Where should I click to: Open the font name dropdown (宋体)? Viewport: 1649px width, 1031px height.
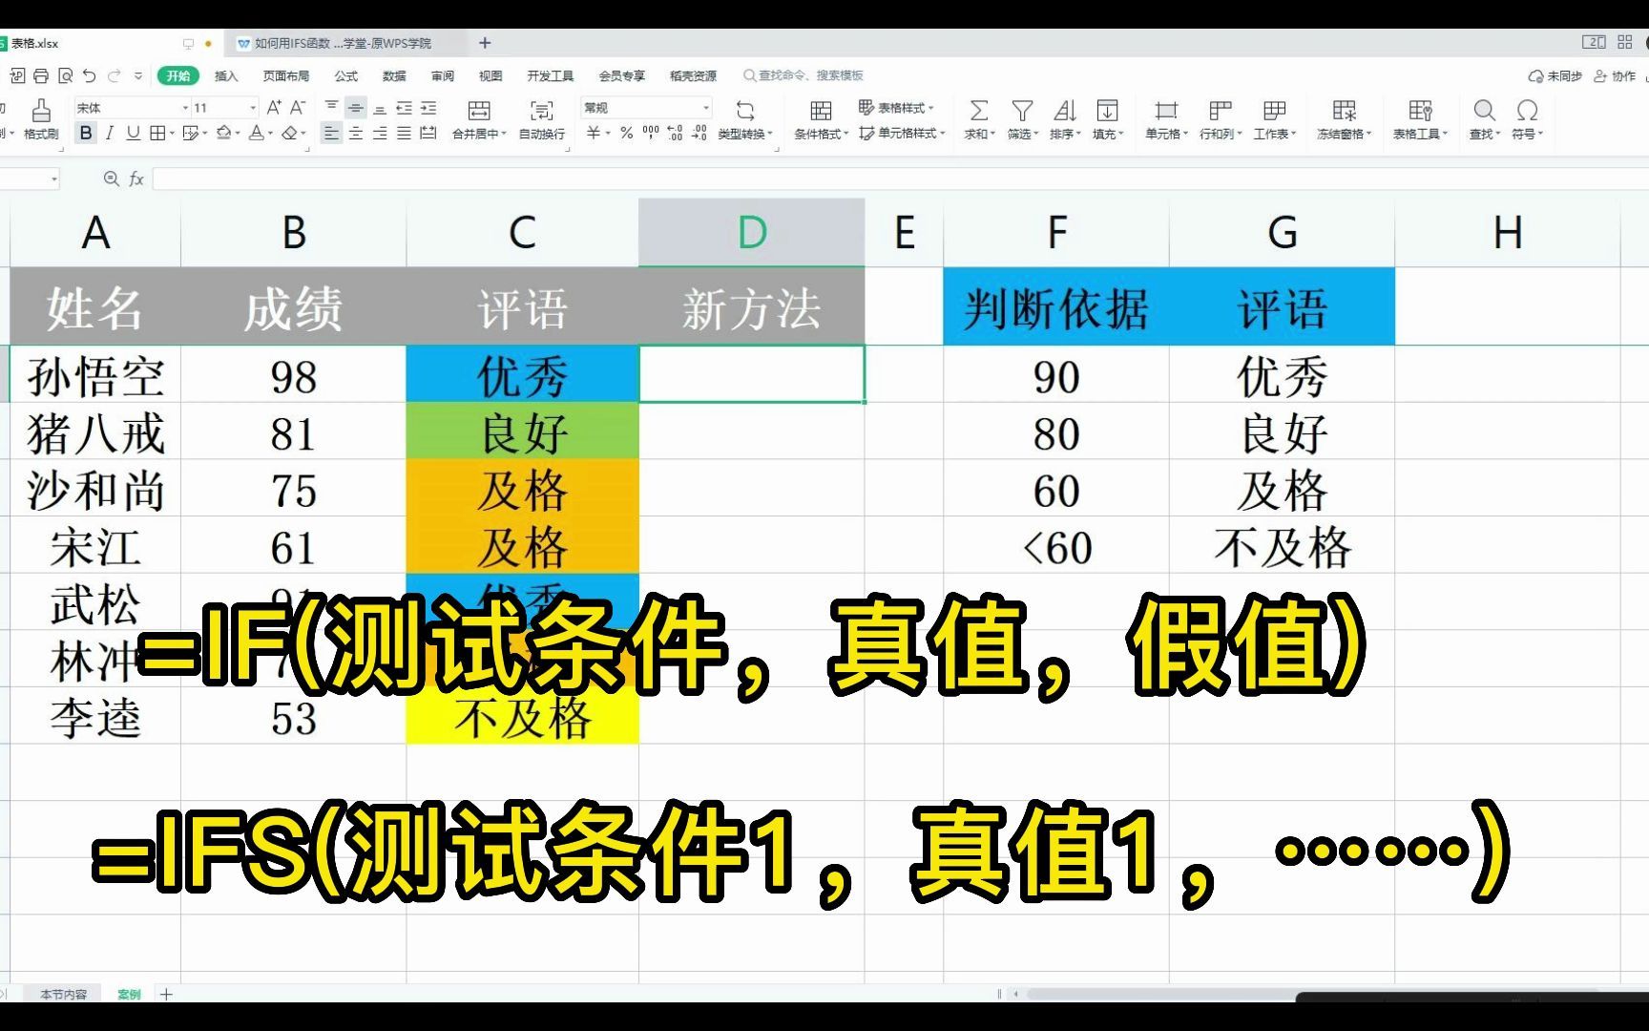click(185, 108)
